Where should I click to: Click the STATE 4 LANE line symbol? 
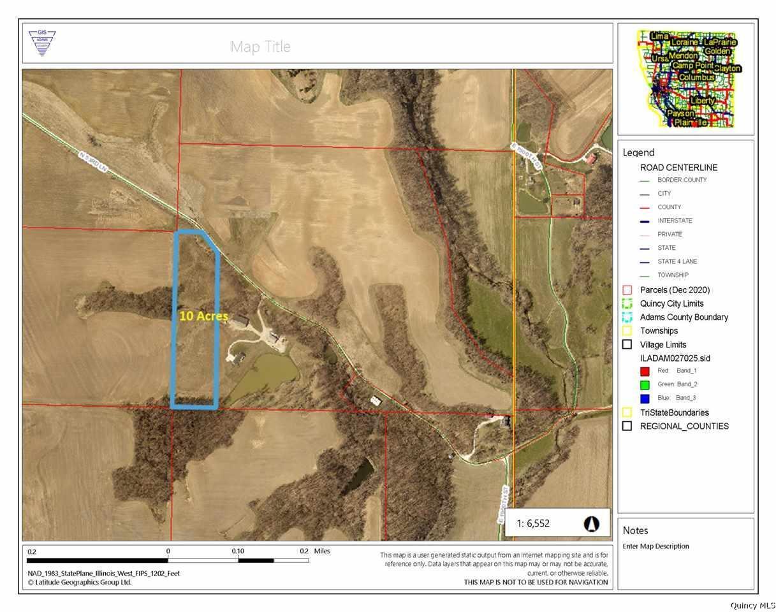click(x=645, y=262)
